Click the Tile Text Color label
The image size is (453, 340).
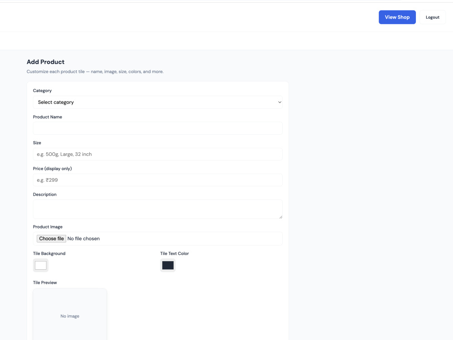tap(174, 253)
